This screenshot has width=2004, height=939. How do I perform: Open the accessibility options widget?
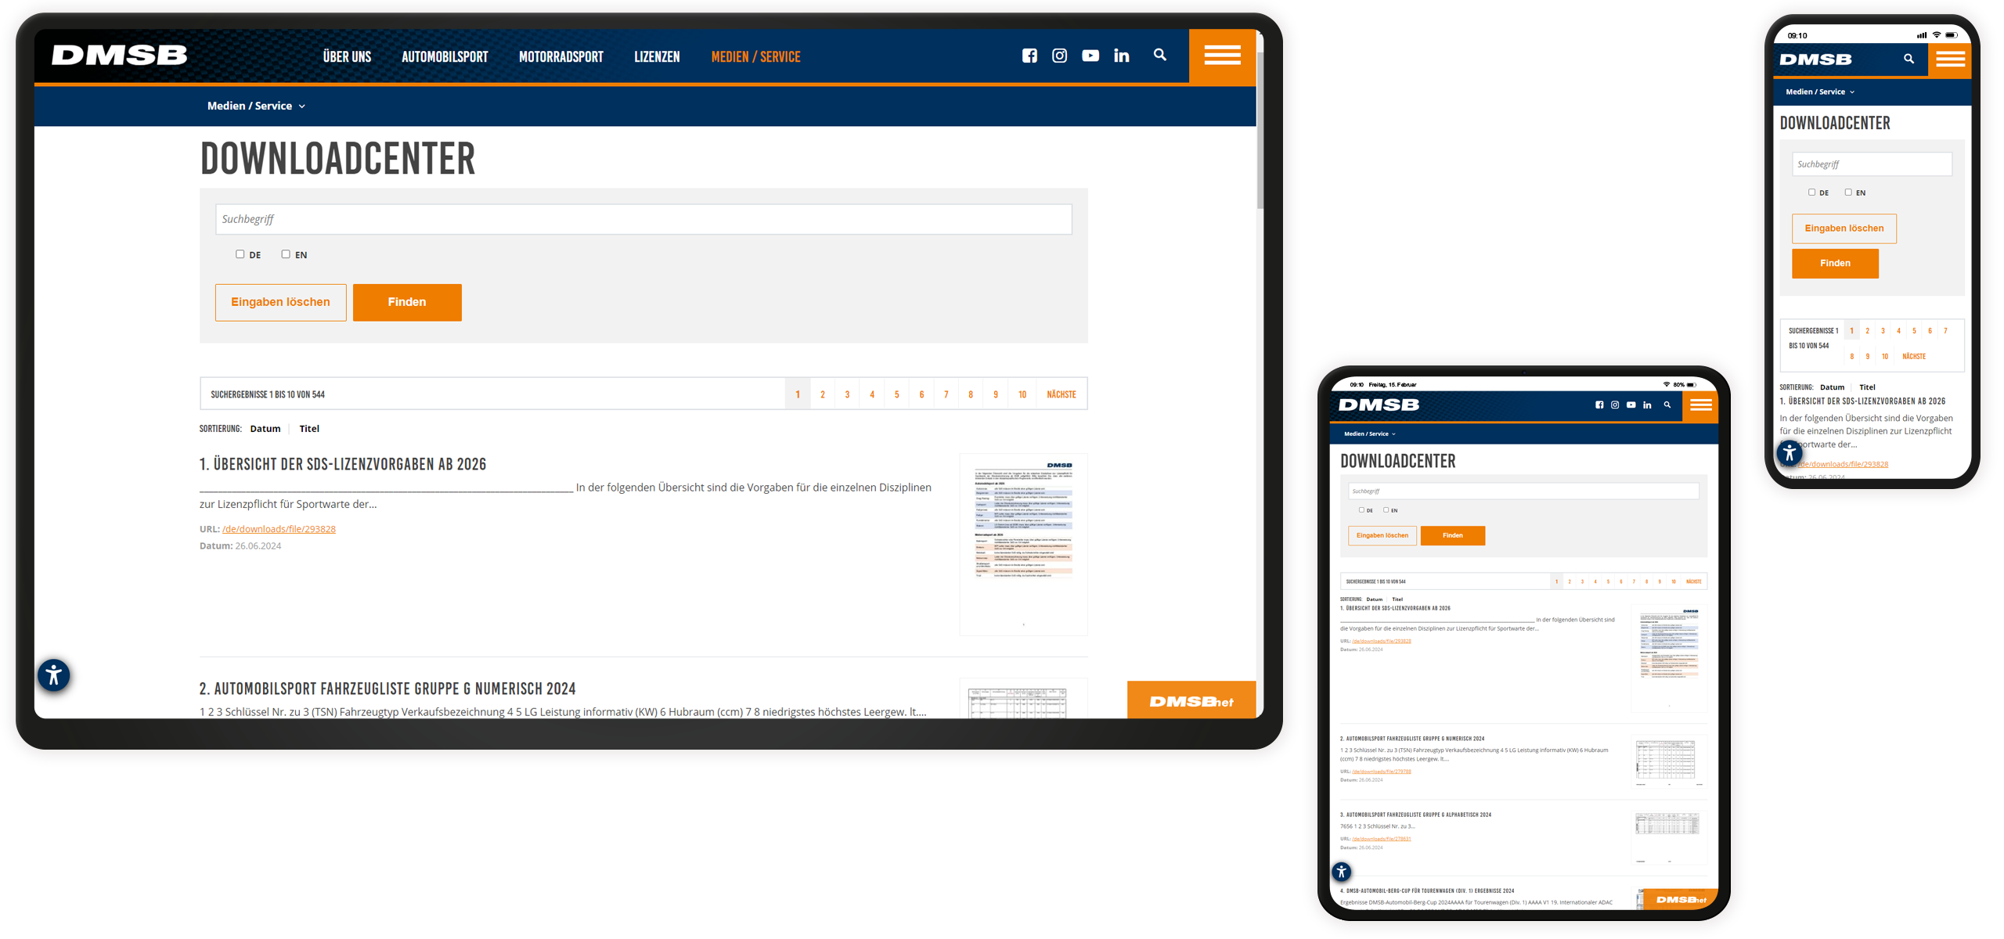pos(53,675)
